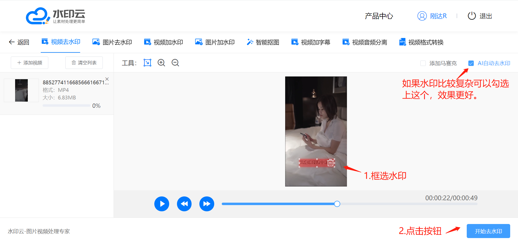The image size is (518, 244).
Task: Rewind the video
Action: [184, 204]
